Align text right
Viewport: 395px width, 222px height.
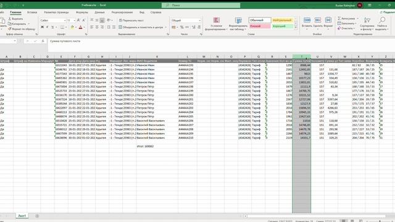[x=102, y=27]
